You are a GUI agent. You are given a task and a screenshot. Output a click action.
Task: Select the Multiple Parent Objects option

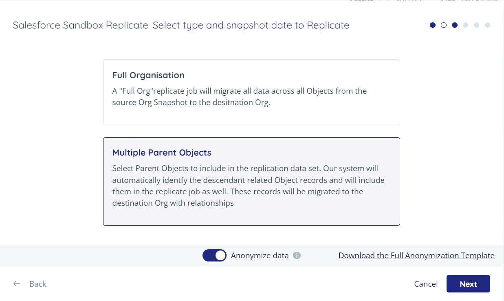point(251,181)
